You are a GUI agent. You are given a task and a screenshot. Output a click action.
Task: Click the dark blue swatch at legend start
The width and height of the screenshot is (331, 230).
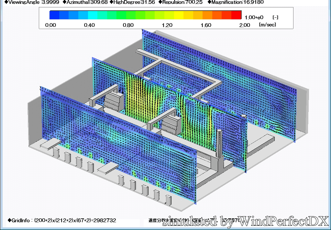click(x=54, y=15)
